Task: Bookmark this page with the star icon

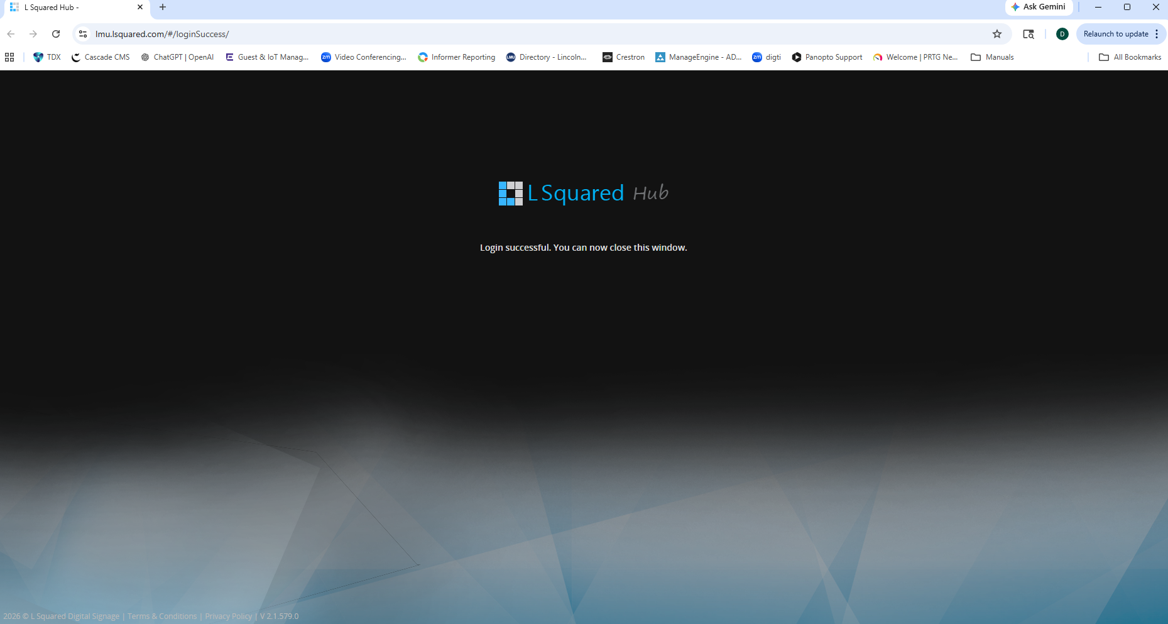Action: [x=997, y=34]
